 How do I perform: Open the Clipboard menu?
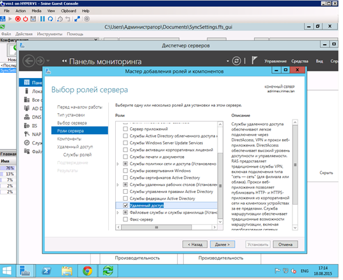tap(68, 11)
